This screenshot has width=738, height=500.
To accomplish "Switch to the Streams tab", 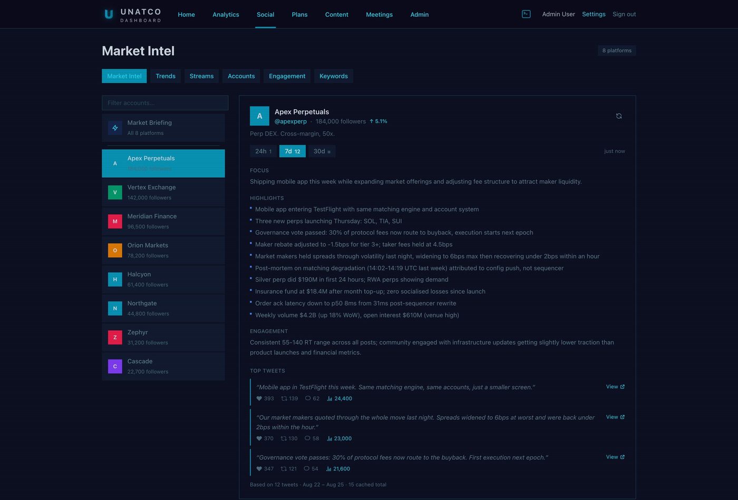I will pos(201,76).
